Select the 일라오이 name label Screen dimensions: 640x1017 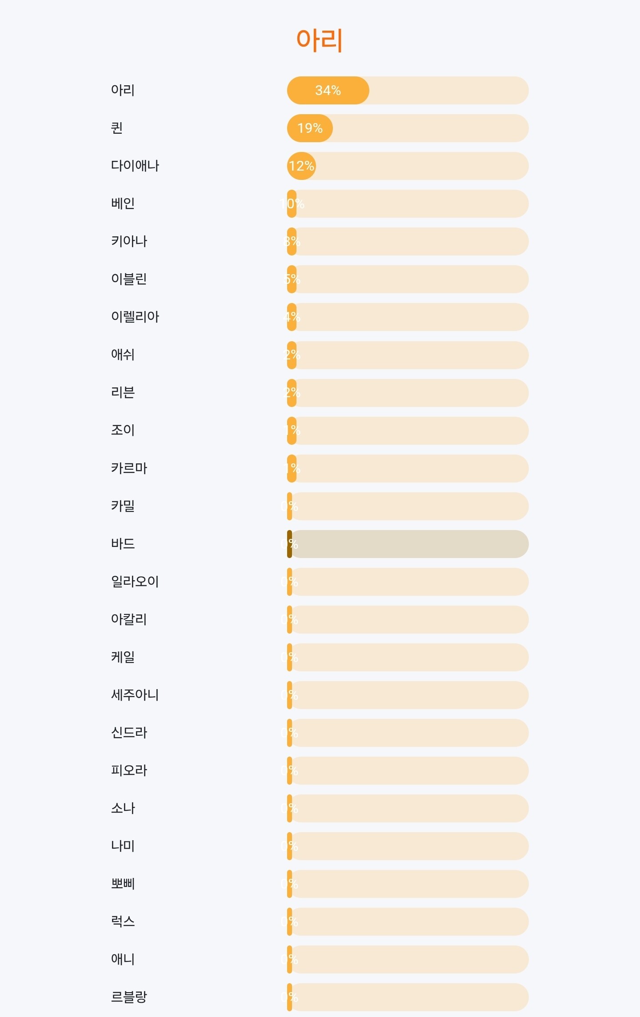point(135,581)
